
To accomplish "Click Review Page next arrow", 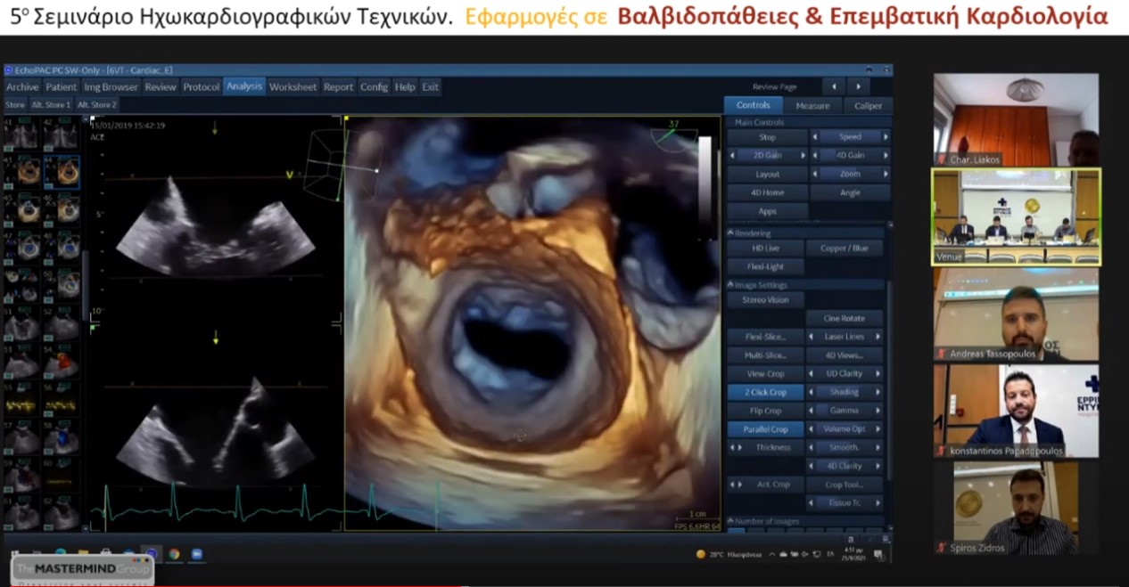I will [x=858, y=86].
